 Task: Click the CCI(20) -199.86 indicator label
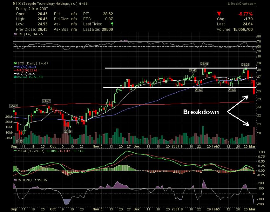[x=32, y=180]
